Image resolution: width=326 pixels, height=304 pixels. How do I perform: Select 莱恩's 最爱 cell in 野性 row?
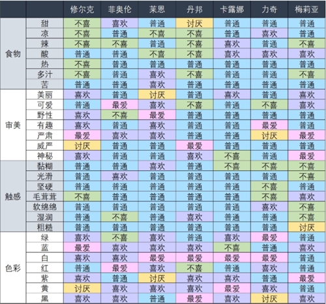coord(157,115)
